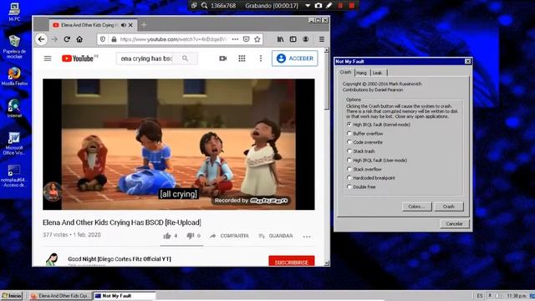The image size is (535, 301).
Task: Open the Papelera de reciclaje desktop icon
Action: 14,47
